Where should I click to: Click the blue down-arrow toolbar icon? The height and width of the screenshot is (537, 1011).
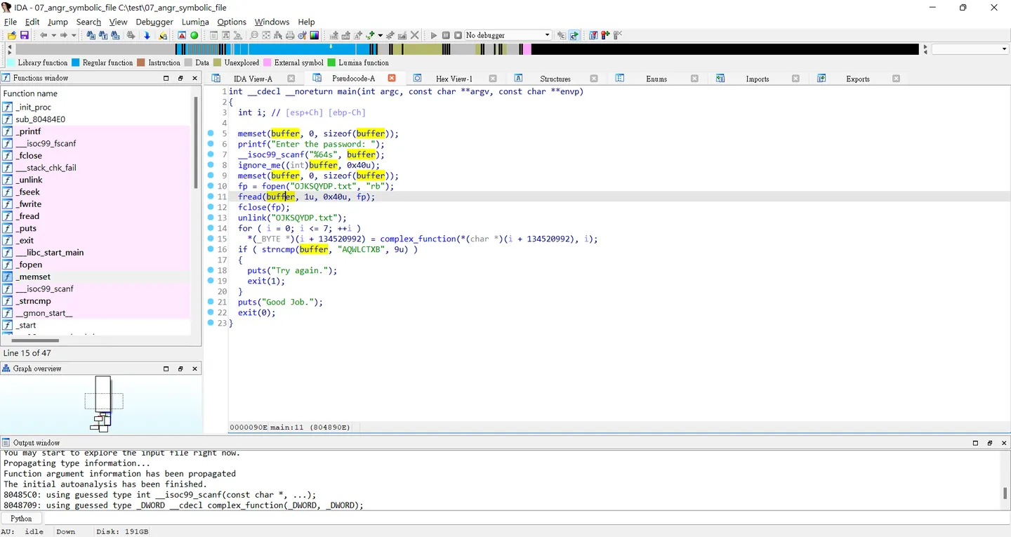[x=147, y=35]
